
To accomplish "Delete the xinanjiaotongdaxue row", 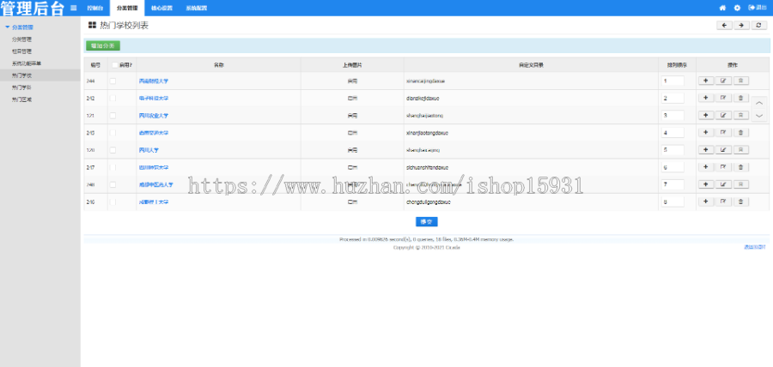I will [740, 132].
